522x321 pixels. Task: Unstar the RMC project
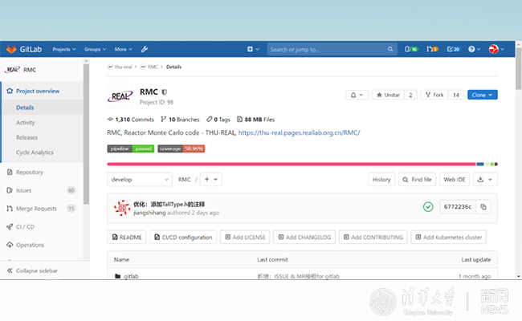pyautogui.click(x=388, y=95)
